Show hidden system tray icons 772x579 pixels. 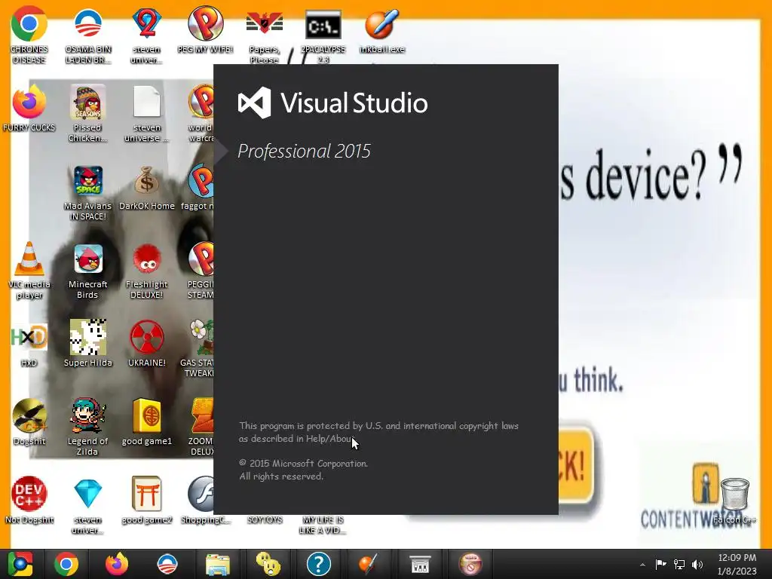642,565
